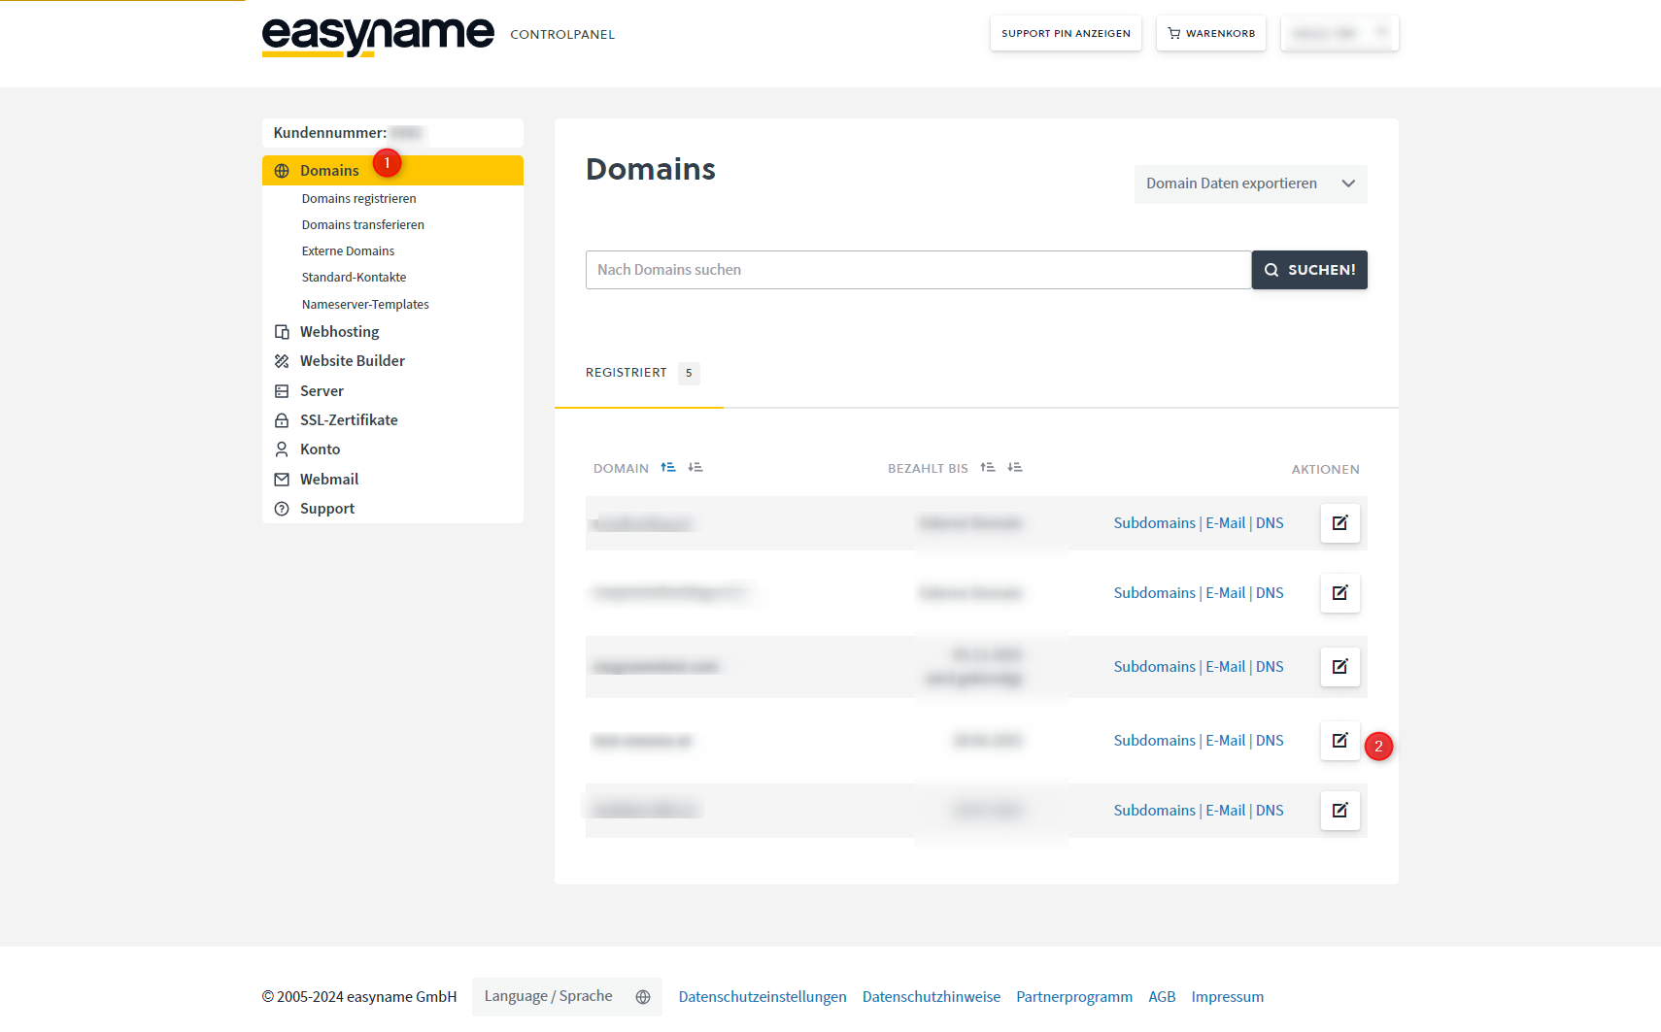
Task: Click the Support PIN anzeigen button
Action: coord(1066,34)
